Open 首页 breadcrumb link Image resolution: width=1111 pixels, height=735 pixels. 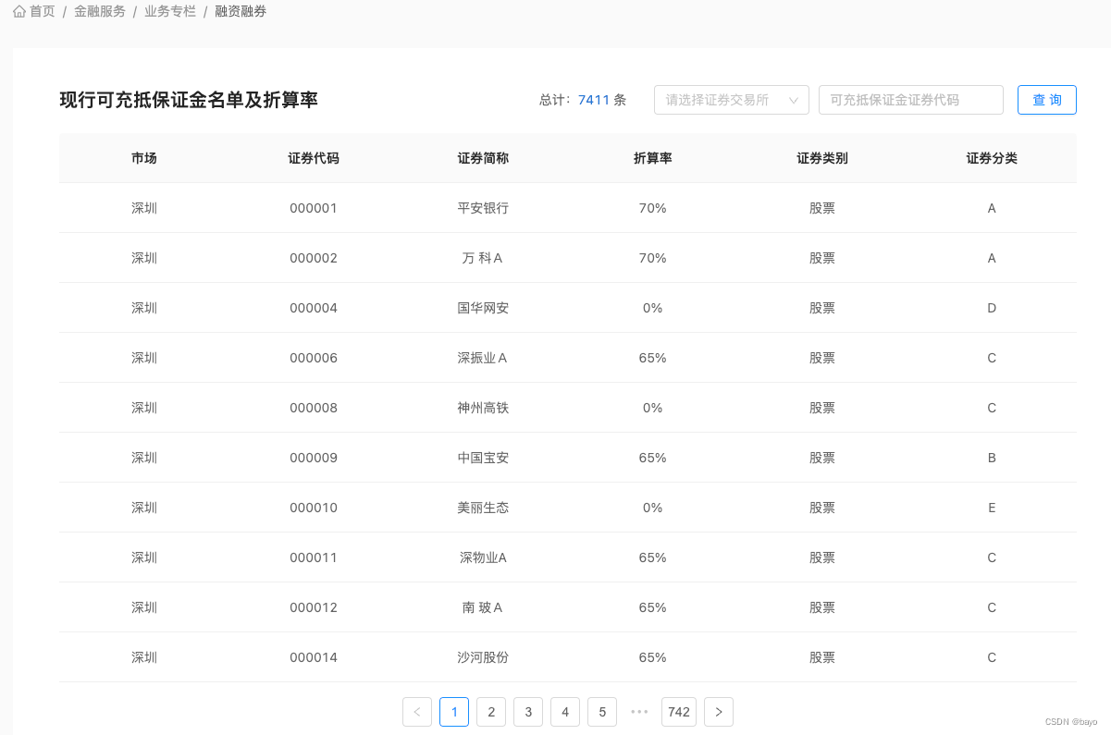pos(43,12)
